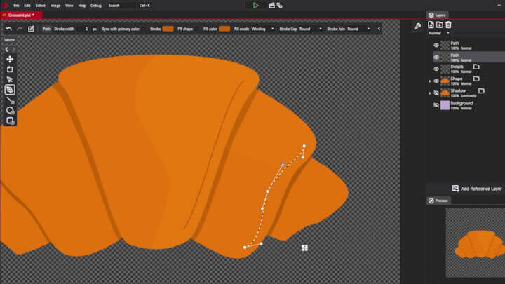Click the key icon beside the canvas

[x=417, y=27]
